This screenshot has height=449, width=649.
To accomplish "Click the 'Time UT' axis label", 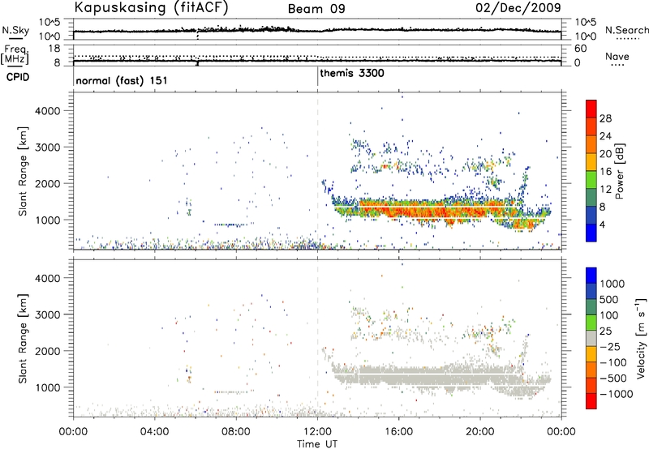I will (317, 444).
